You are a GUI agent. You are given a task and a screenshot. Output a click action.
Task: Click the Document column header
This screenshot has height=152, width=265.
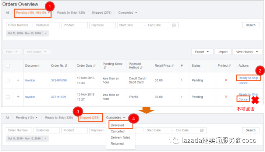32,66
